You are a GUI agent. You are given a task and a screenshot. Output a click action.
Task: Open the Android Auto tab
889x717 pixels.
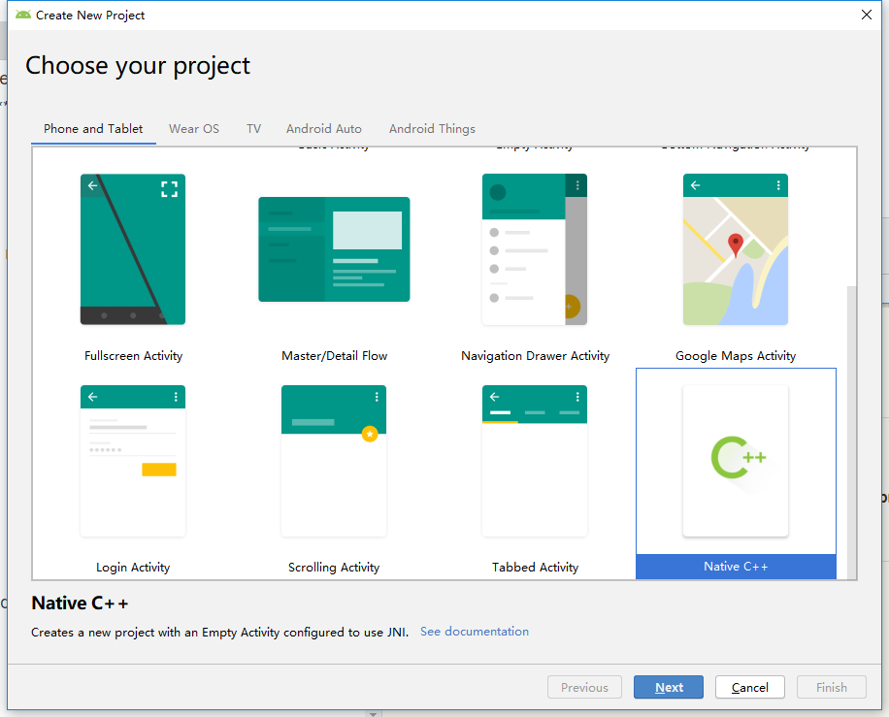(324, 129)
